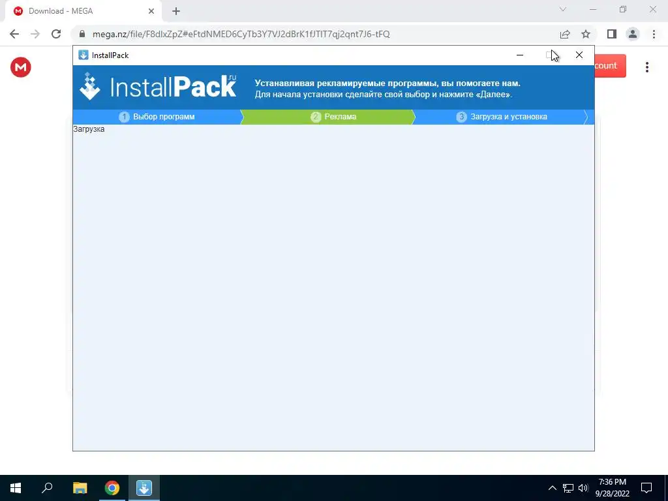Open Chrome side panel icon

[x=612, y=34]
